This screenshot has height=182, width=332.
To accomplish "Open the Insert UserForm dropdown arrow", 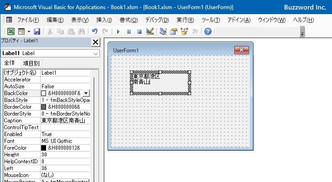I will (29, 31).
